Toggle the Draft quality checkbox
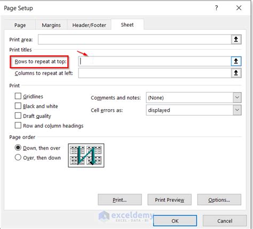 [18, 116]
